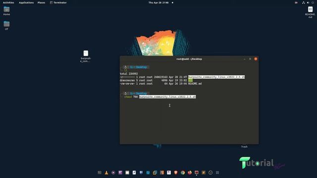Close the Terminator window
Image resolution: width=317 pixels, height=178 pixels.
pyautogui.click(x=256, y=59)
